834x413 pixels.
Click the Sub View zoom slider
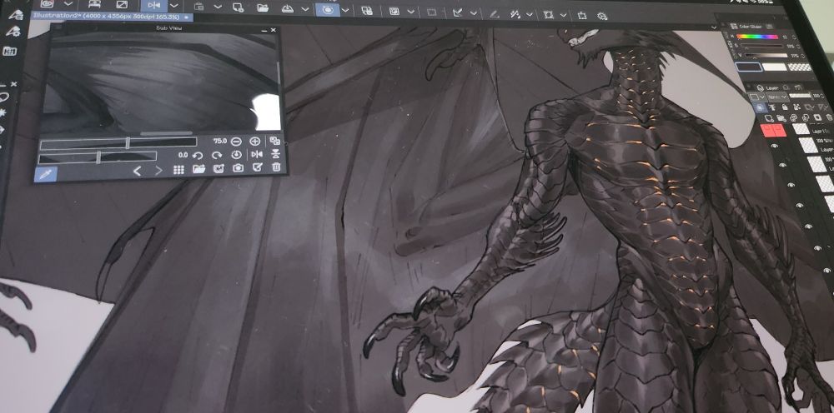118,142
